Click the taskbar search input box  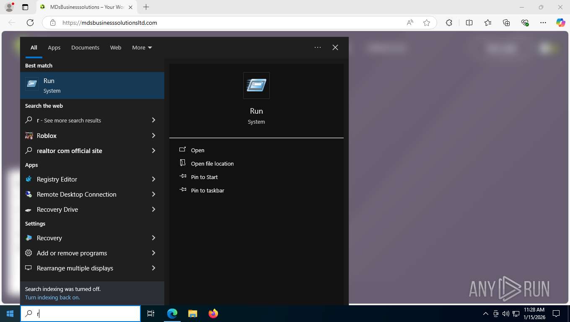[80, 314]
